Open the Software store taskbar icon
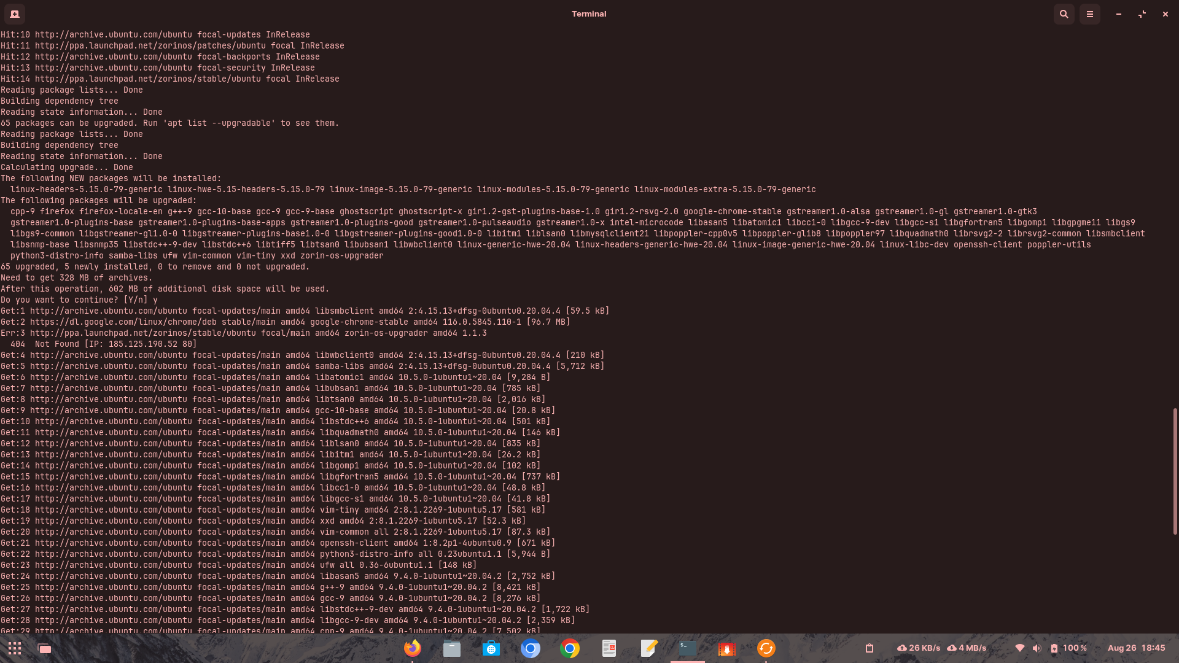This screenshot has height=663, width=1179. 491,648
